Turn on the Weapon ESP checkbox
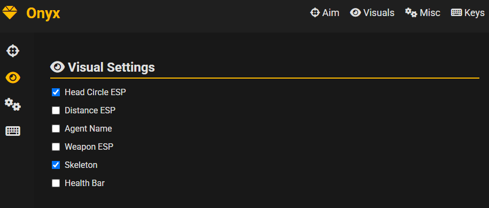 point(56,147)
